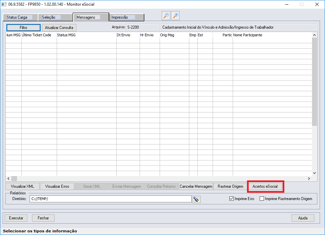Click Rastrear Origem button

click(x=230, y=186)
